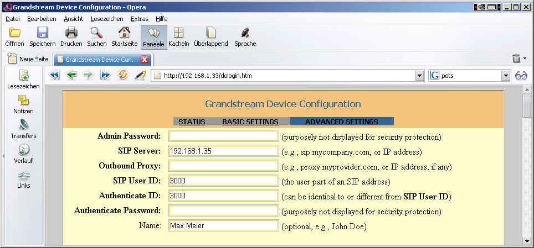This screenshot has height=248, width=534.
Task: Expand the trash dropdown arrow
Action: pos(525,59)
